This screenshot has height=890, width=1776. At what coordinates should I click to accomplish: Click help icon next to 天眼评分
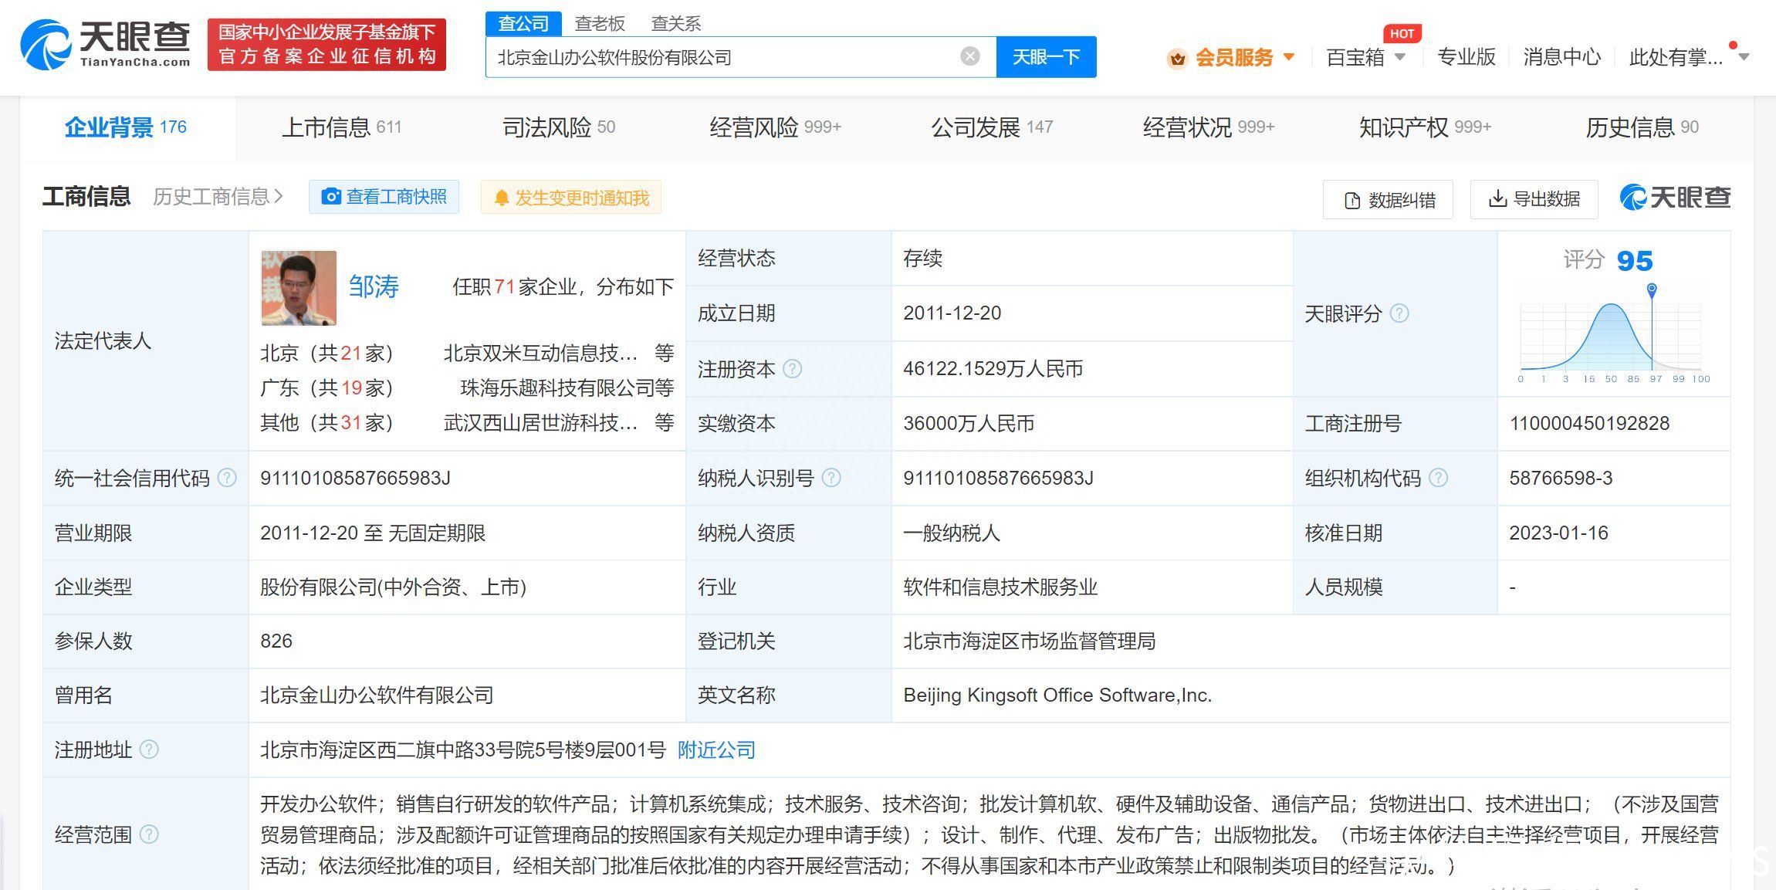point(1399,313)
